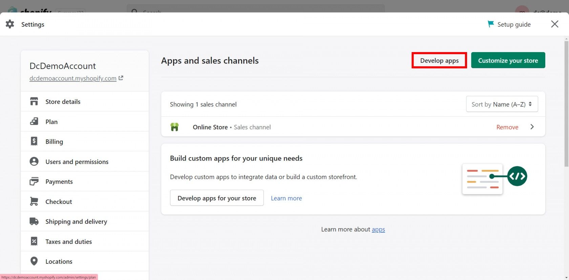Click the Users and permissions person icon

[x=34, y=162]
